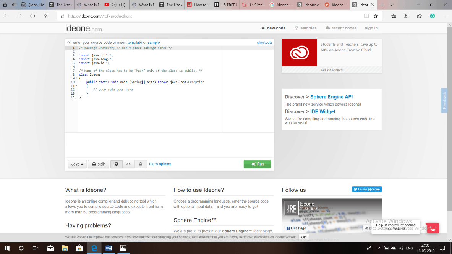The height and width of the screenshot is (254, 452).
Task: Switch to the YouTube (11) tab
Action: [116, 5]
